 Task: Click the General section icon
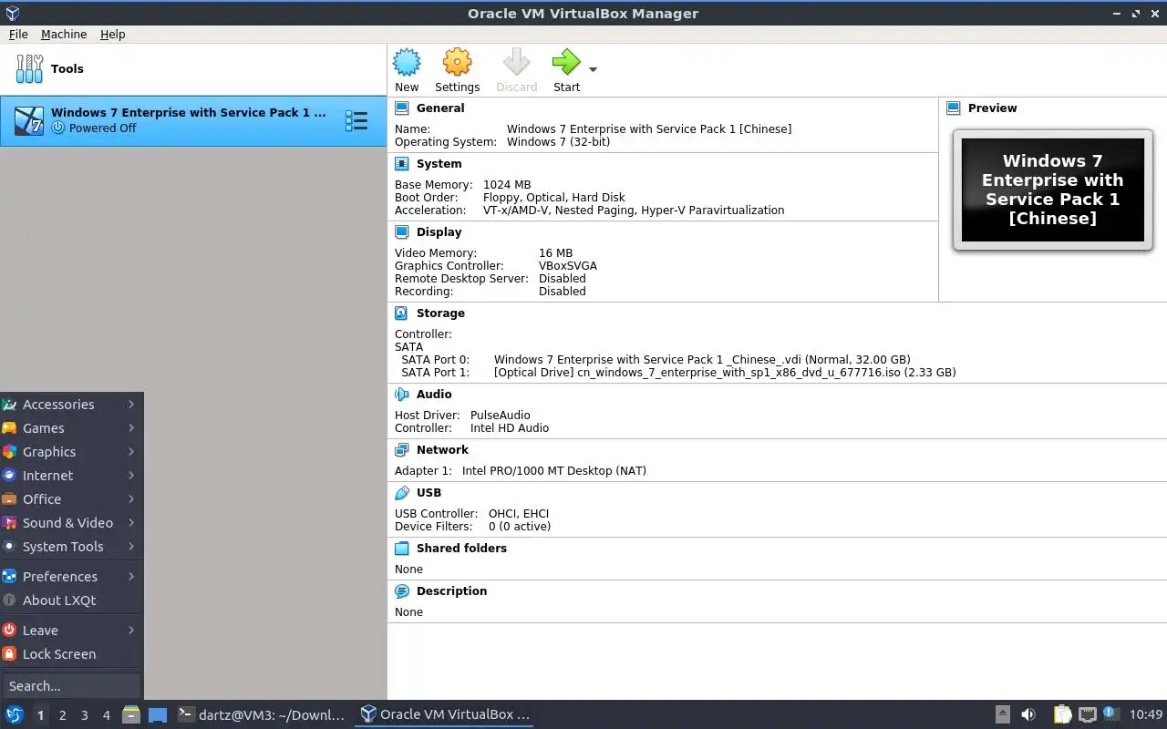coord(402,108)
